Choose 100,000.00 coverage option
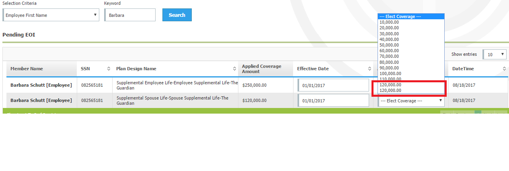 click(390, 73)
